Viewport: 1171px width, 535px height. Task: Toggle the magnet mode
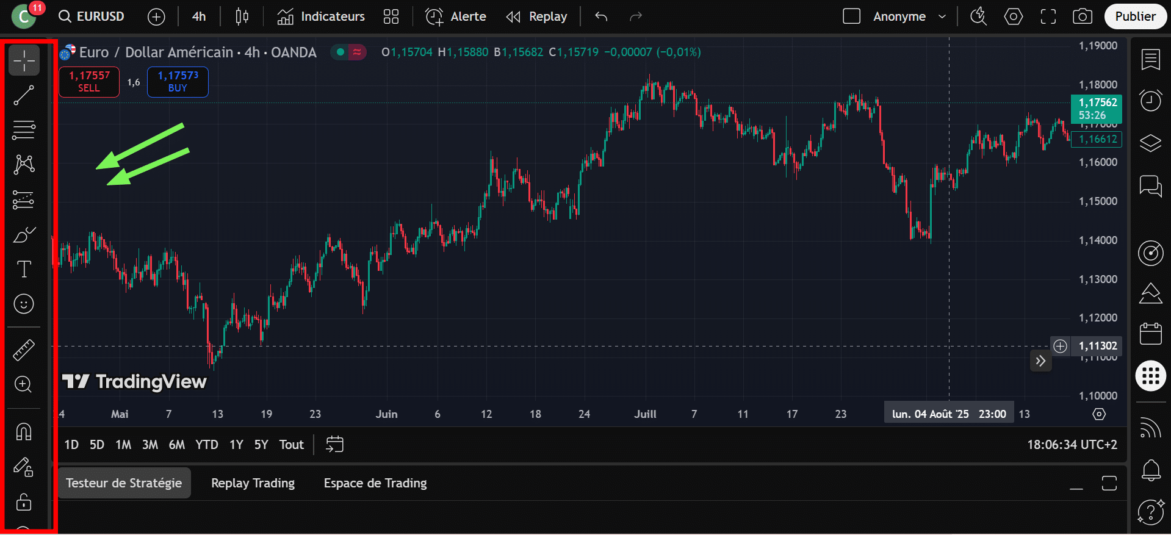[24, 431]
